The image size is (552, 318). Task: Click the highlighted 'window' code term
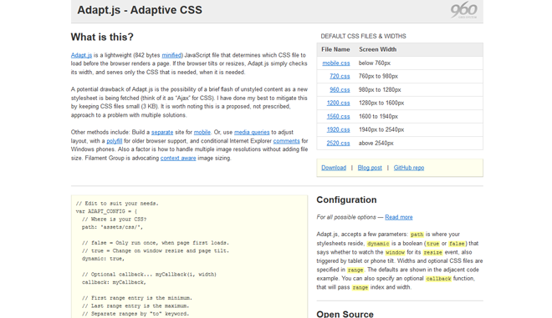click(396, 252)
